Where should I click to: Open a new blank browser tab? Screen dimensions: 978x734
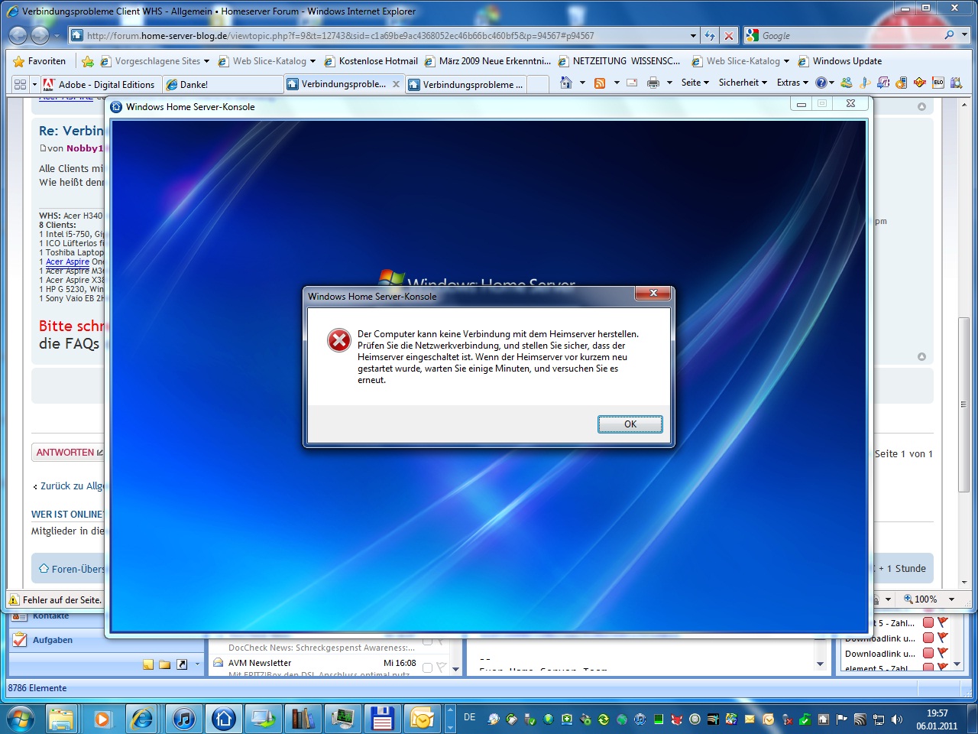pos(537,85)
